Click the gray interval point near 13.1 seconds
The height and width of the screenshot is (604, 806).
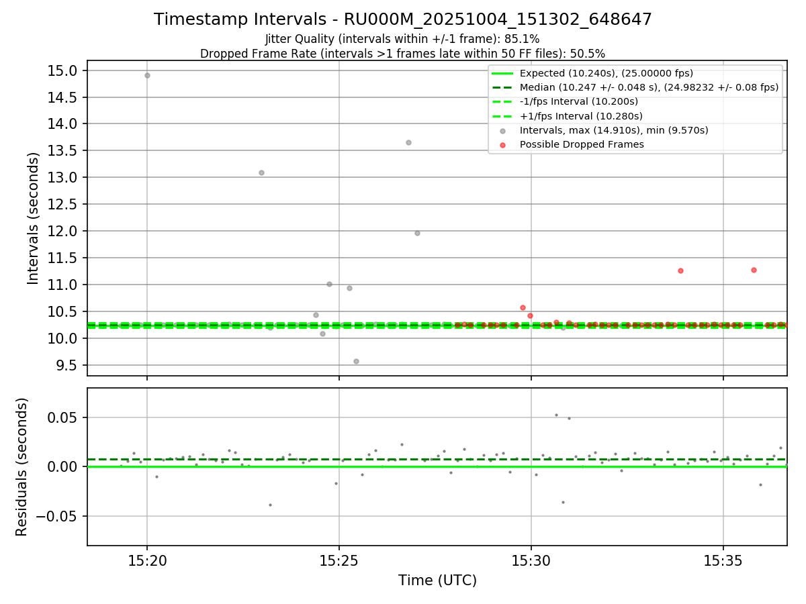point(261,172)
